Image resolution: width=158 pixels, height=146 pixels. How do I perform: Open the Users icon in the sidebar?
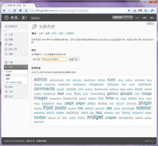(x=6, y=87)
